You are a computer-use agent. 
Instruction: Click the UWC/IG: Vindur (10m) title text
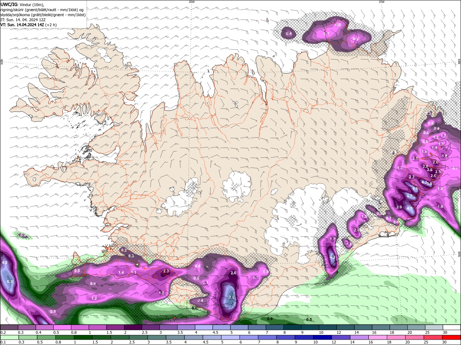pyautogui.click(x=22, y=4)
